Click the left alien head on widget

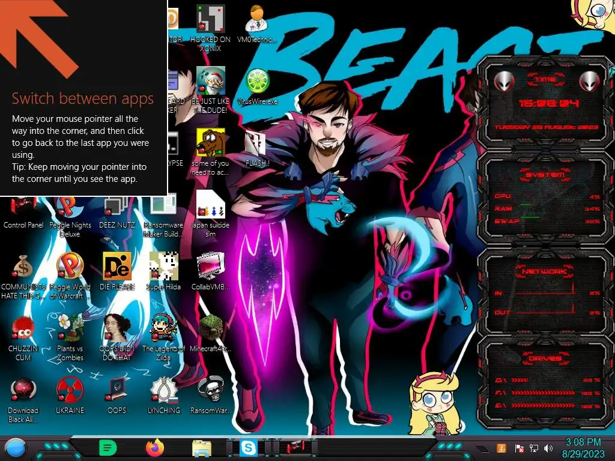tap(504, 82)
